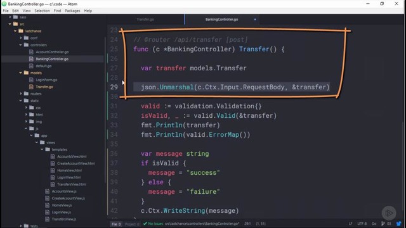Switch to the Transfer.go editor tab
406x228 pixels.
click(145, 20)
